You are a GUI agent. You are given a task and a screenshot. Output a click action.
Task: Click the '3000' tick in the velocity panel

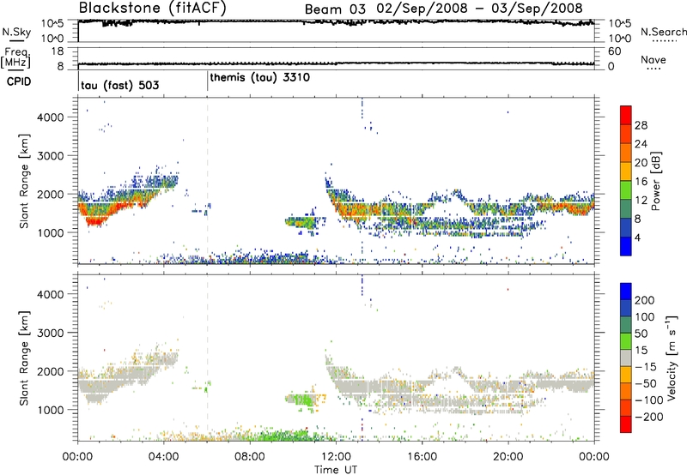pos(50,333)
